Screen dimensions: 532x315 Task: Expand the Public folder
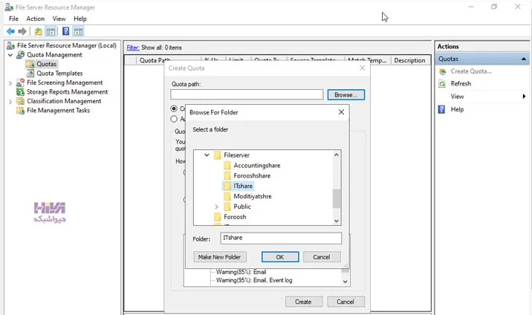[216, 207]
